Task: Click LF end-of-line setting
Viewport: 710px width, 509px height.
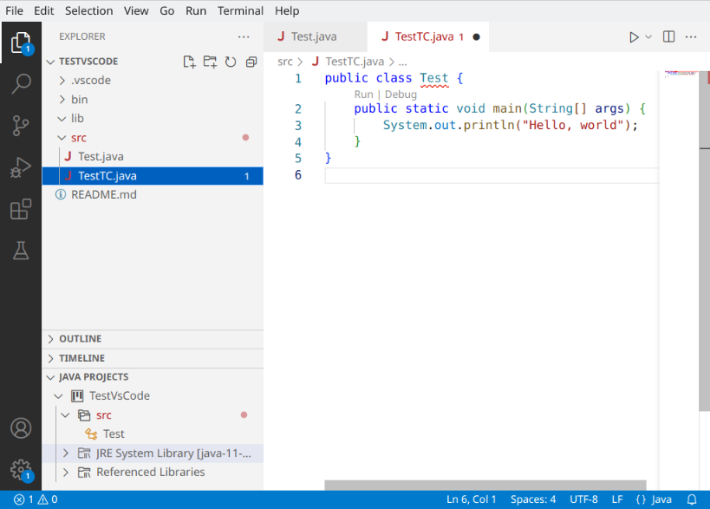Action: 617,499
